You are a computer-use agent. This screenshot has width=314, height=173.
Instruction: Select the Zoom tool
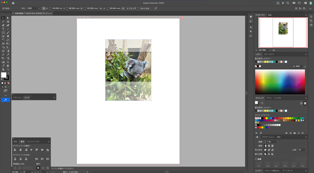click(x=8, y=69)
